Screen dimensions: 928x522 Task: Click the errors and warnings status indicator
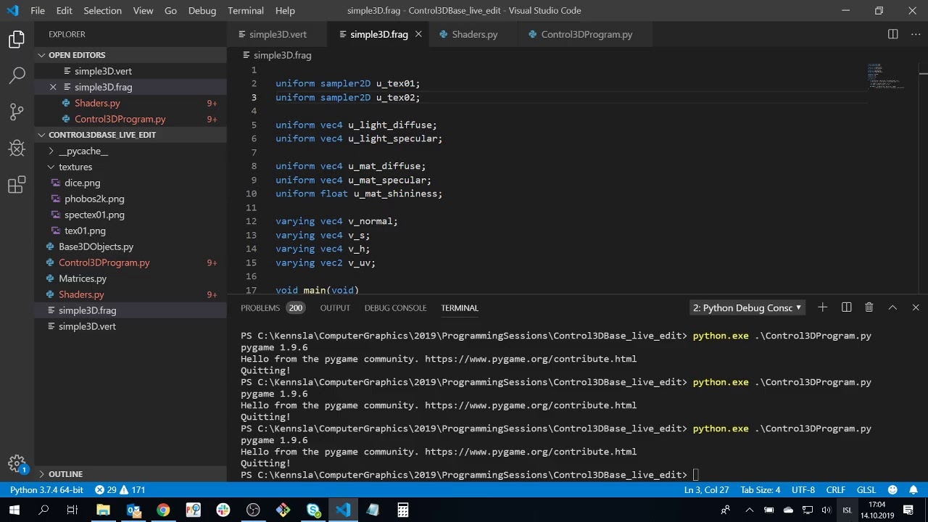click(x=120, y=490)
